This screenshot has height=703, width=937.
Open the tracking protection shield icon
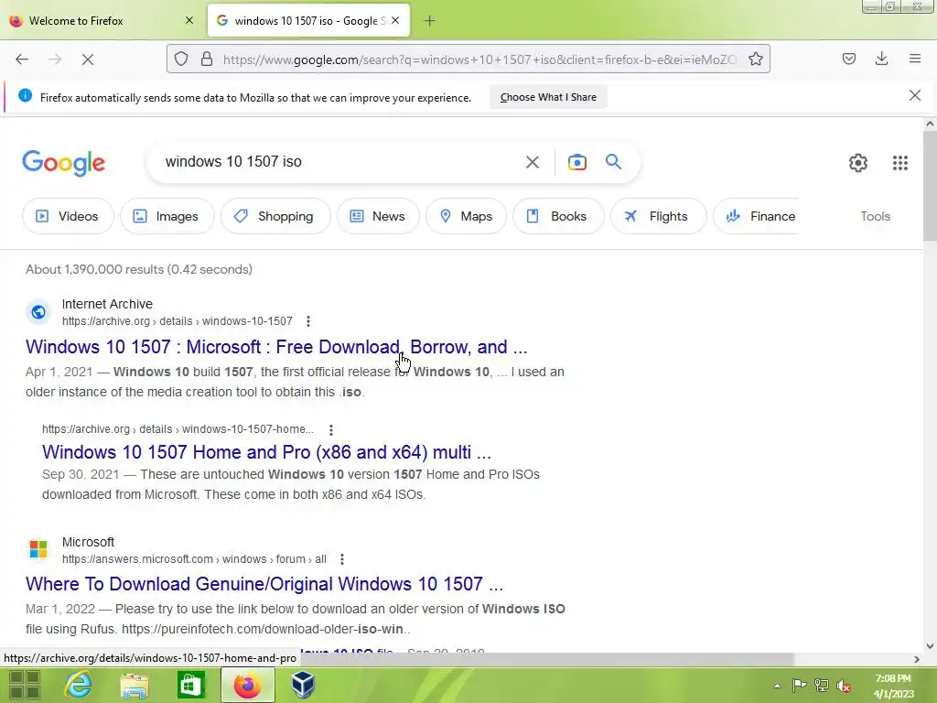[x=181, y=59]
